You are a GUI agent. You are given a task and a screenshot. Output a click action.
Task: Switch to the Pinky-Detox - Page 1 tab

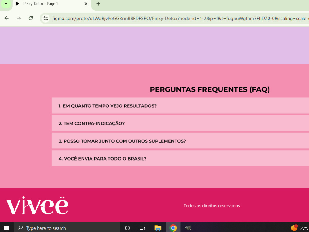tap(52, 4)
